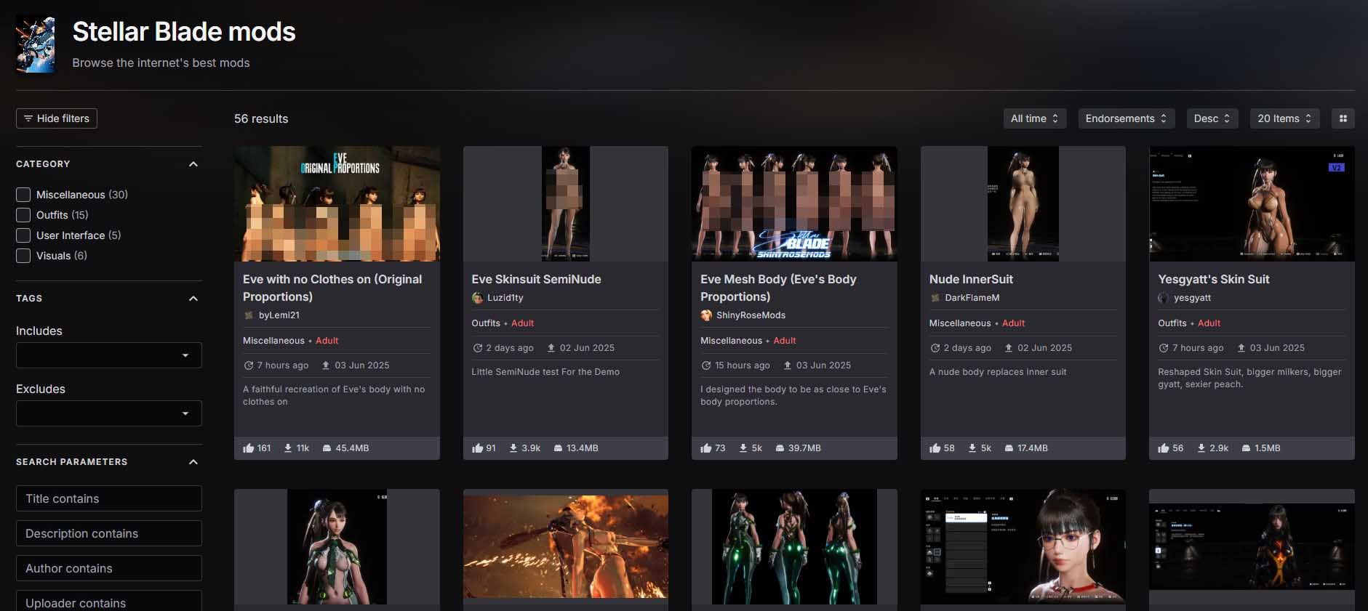Screen dimensions: 1368x611
Task: Focus the Description contains field
Action: pos(109,533)
